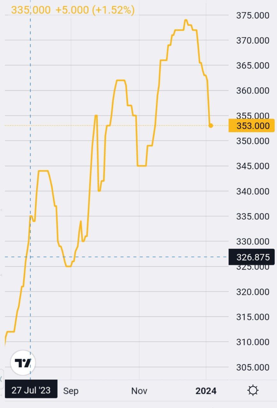Click the 360.000 price axis label
Viewport: 277px width, 408px height.
click(253, 91)
